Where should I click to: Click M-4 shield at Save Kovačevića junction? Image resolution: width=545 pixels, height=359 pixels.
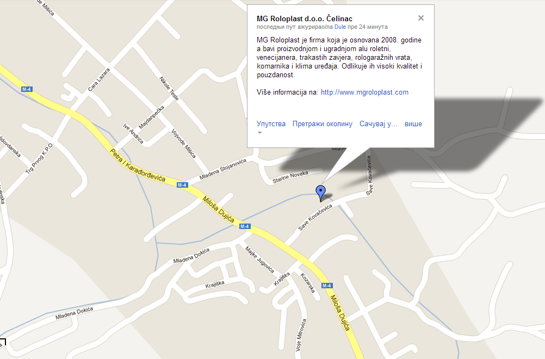245,226
